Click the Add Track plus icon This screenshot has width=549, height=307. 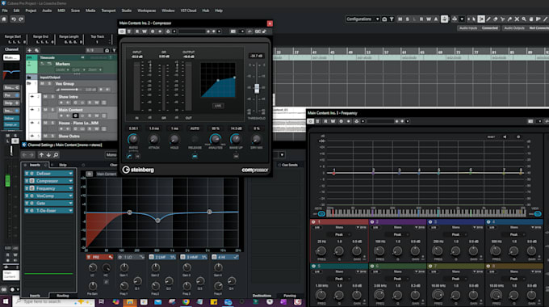[29, 50]
